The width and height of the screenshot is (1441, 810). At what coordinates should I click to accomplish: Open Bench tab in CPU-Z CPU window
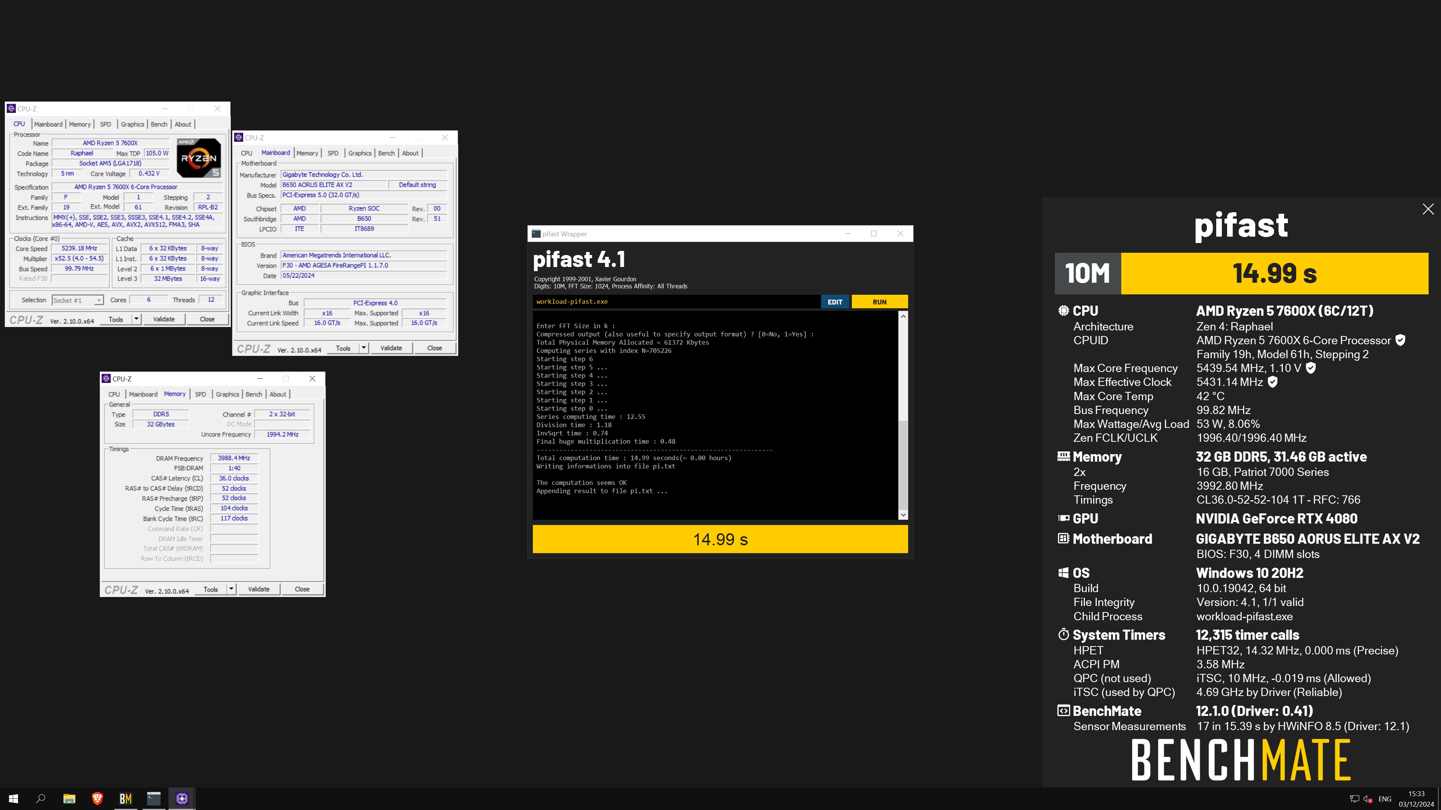[x=159, y=124]
